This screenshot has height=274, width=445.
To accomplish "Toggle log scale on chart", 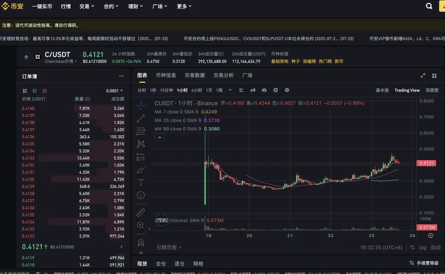I will [x=423, y=247].
